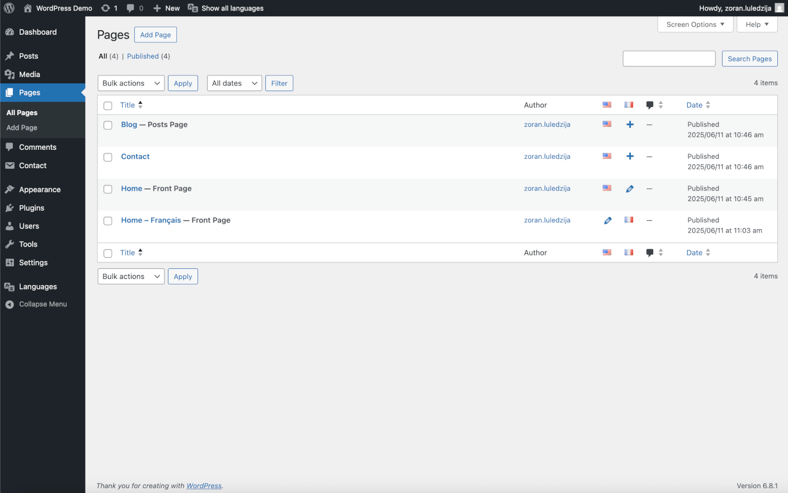Open Languages menu
The height and width of the screenshot is (493, 788).
click(x=43, y=287)
